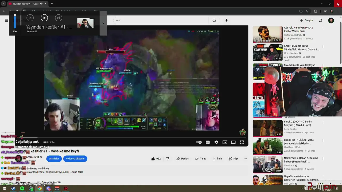The image size is (342, 192).
Task: Open the Windows Start menu
Action: [x=4, y=189]
